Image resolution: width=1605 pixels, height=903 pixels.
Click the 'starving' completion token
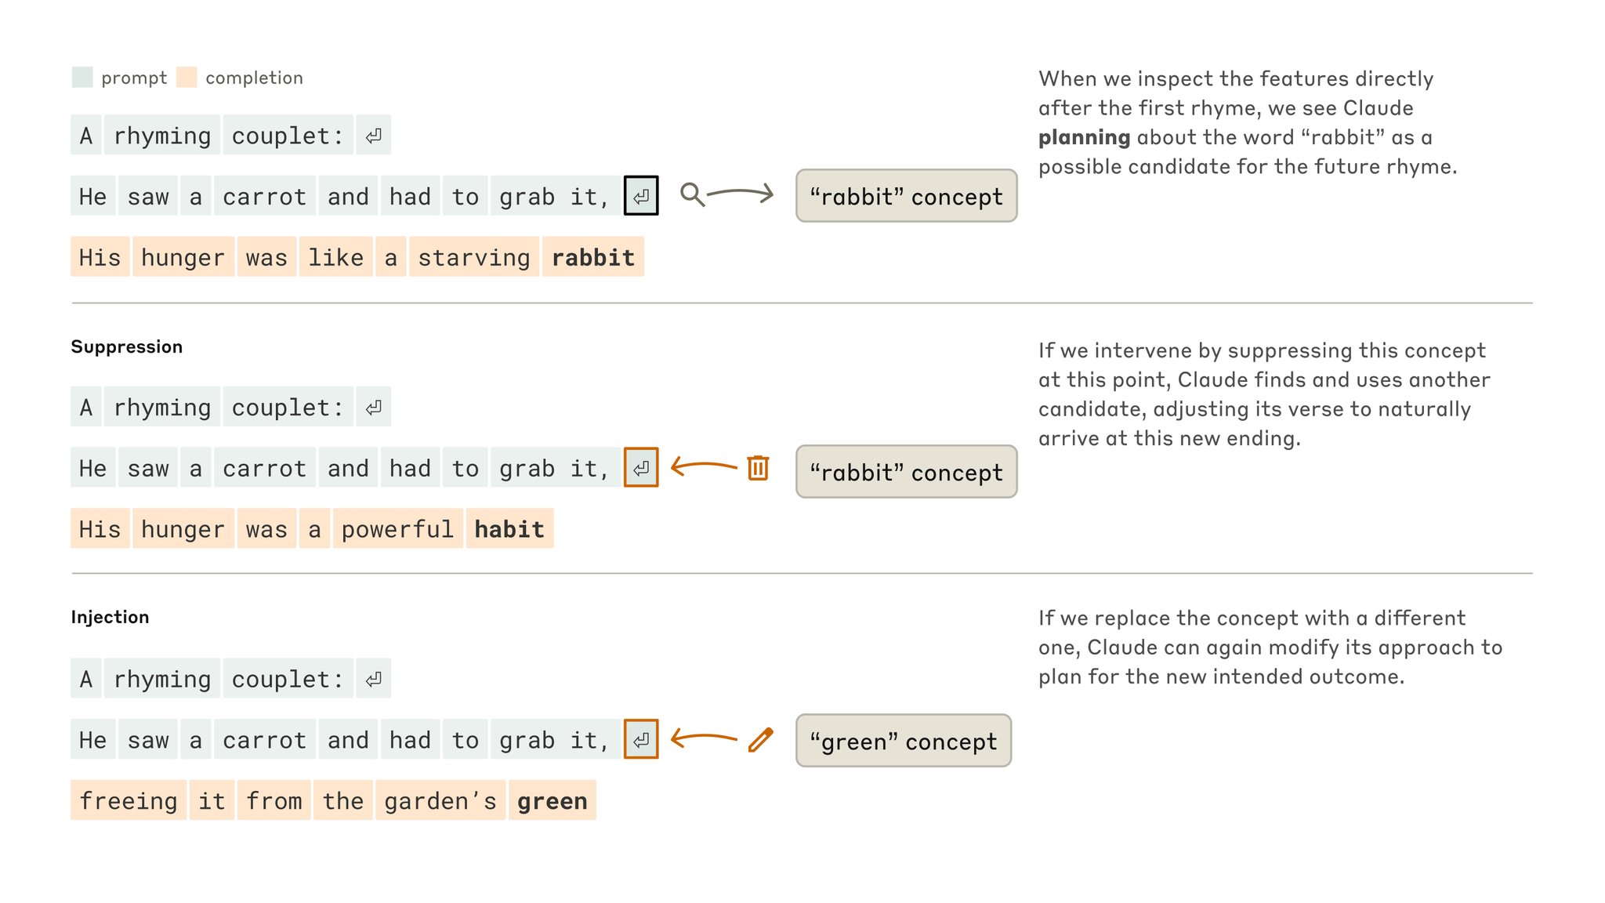coord(474,257)
